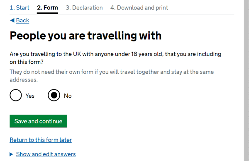Click the vertical scrollbar on the right
Screen dimensions: 249x161
click(247, 80)
